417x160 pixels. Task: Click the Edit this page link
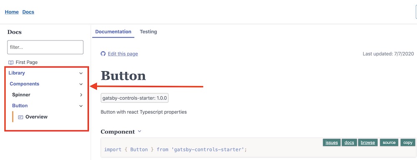pos(123,54)
